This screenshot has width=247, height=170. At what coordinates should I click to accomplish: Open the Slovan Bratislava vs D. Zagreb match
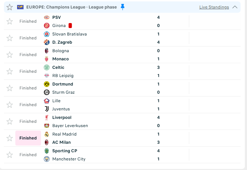pyautogui.click(x=122, y=38)
